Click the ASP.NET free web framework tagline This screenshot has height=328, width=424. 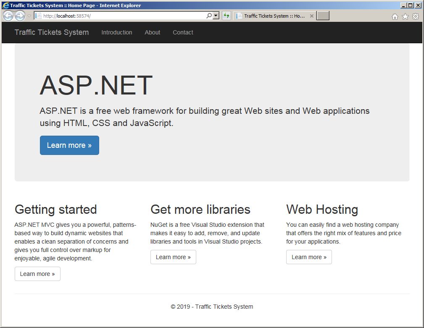coord(205,117)
